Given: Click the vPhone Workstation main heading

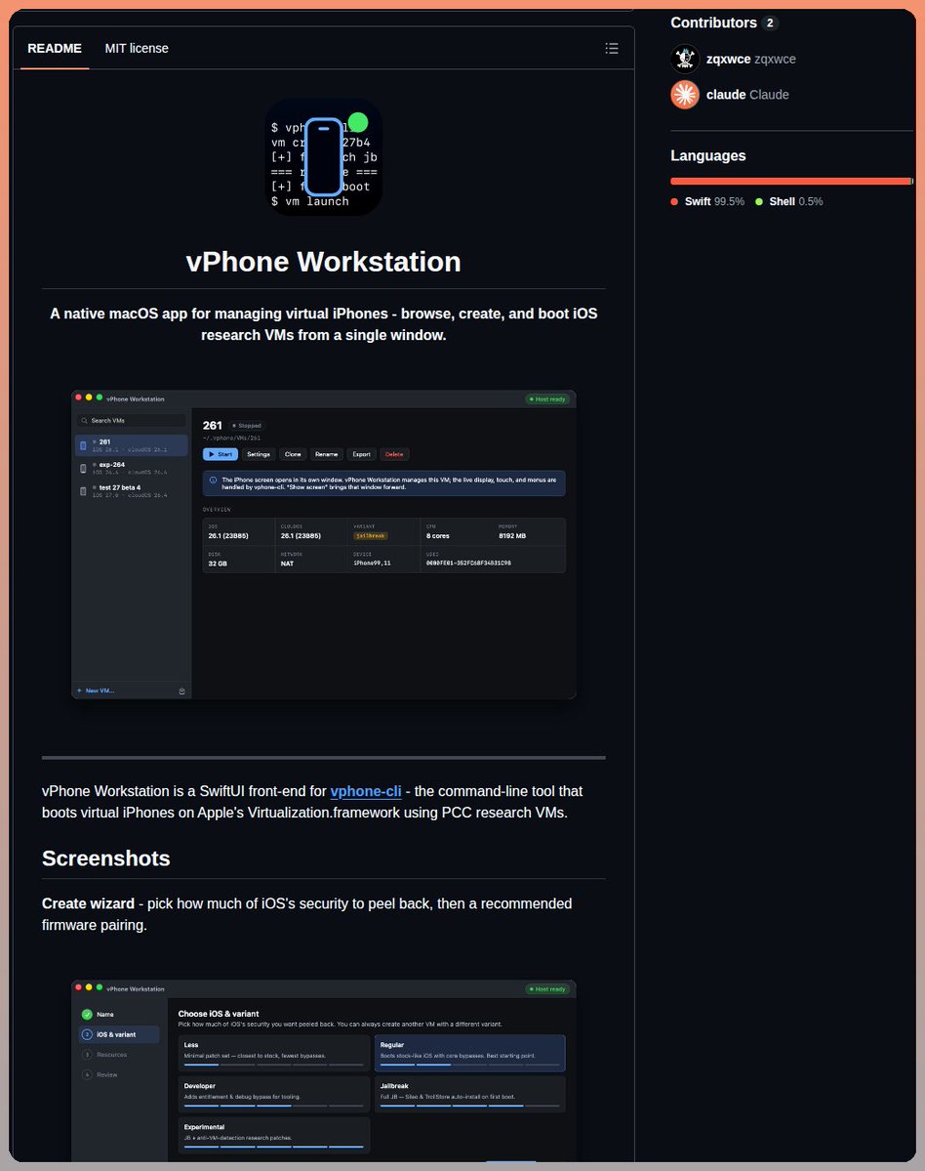Looking at the screenshot, I should pos(324,262).
